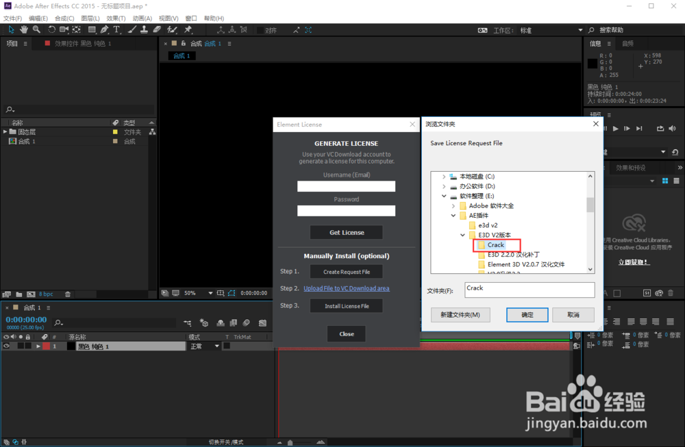685x447 pixels.
Task: Click the Draft 3D icon in timeline
Action: (204, 322)
